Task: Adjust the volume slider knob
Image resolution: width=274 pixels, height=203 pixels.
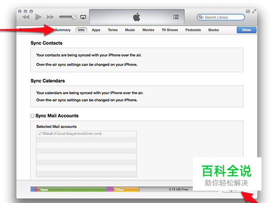Action: pos(74,17)
